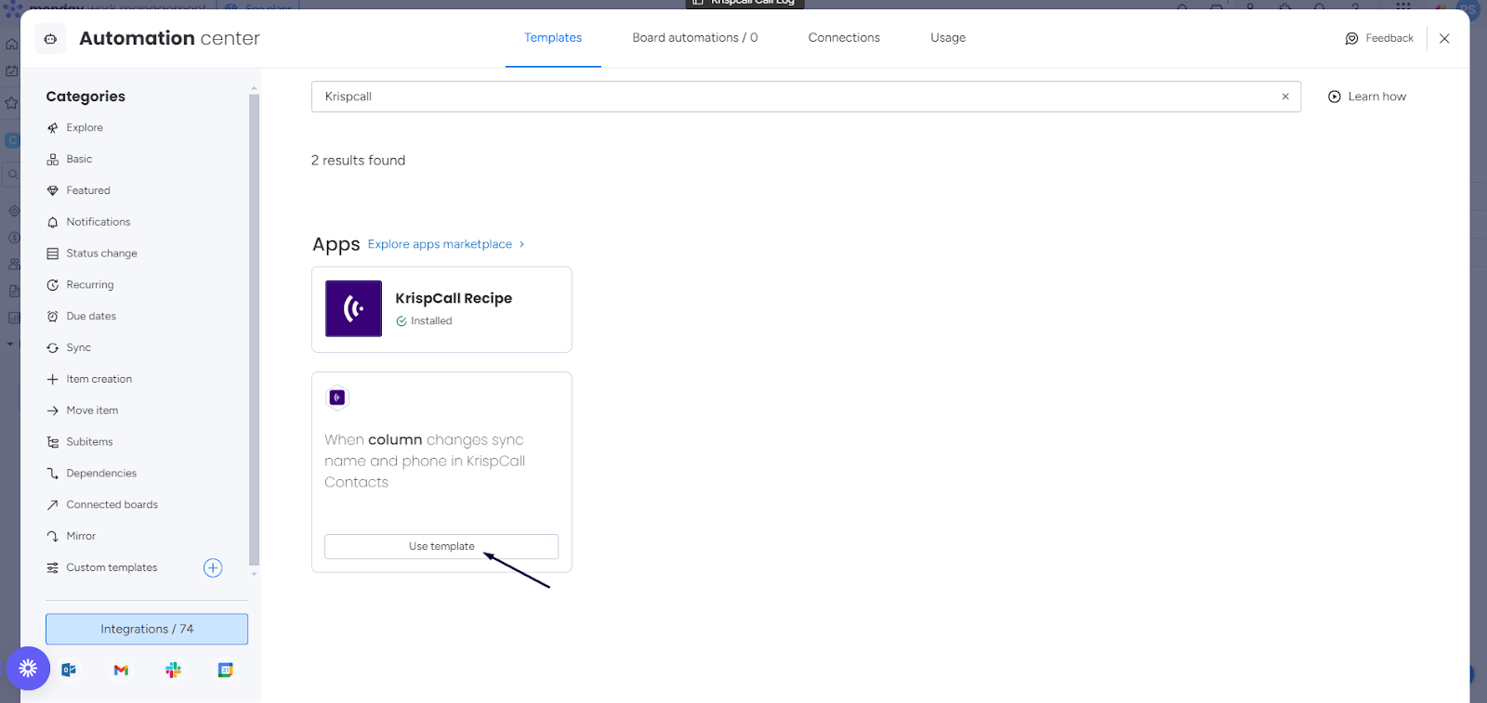Open the KrispCall Recipe app card
The height and width of the screenshot is (703, 1487).
(441, 309)
